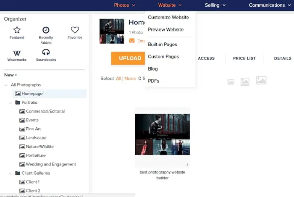Click the Landscape gallery icon
The image size is (294, 197).
click(22, 138)
